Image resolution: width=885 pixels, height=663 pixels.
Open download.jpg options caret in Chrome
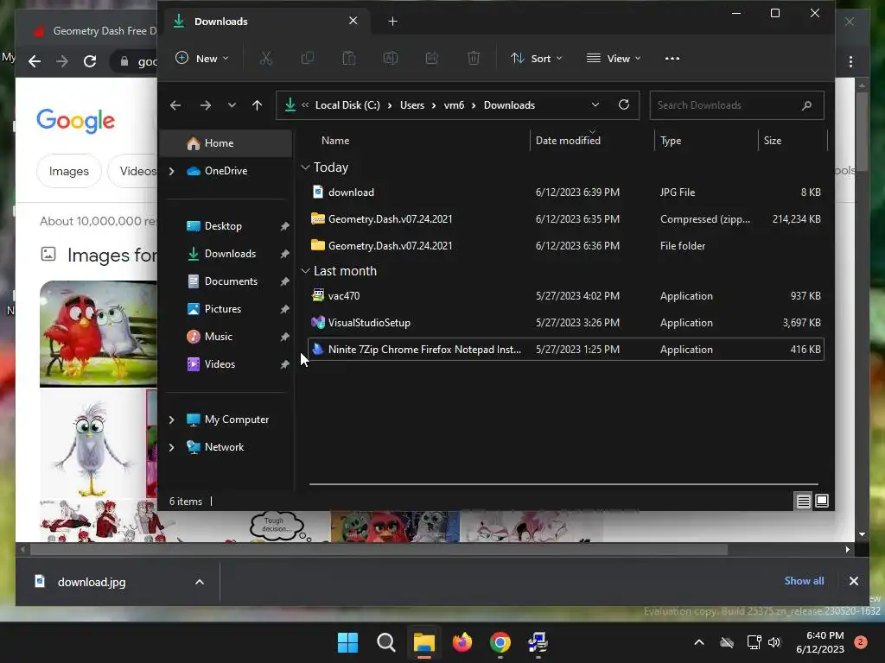200,582
